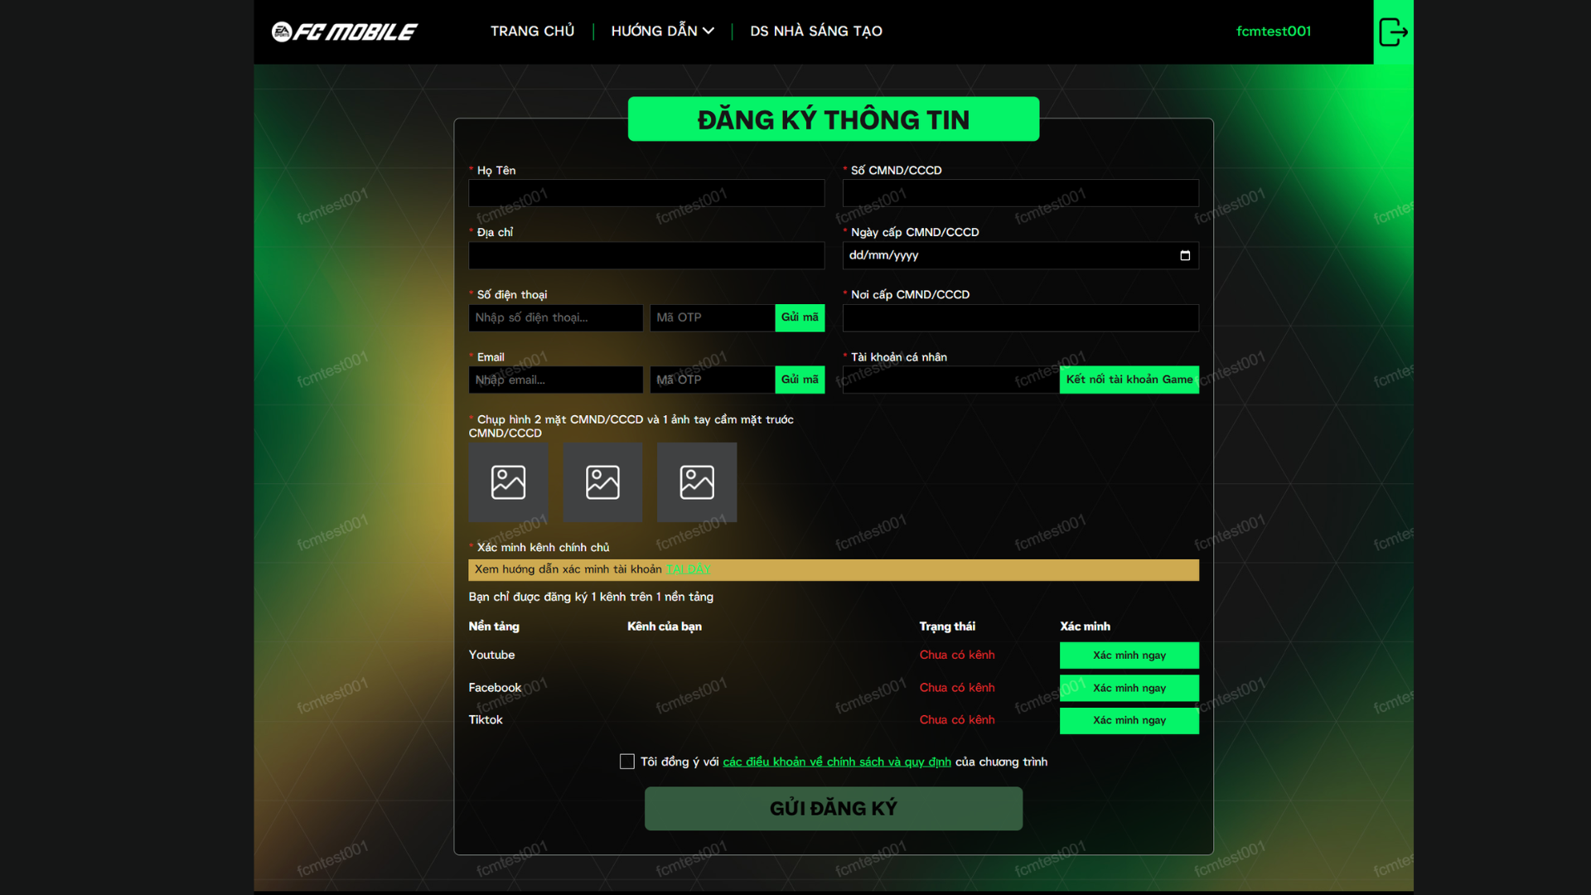1591x895 pixels.
Task: Upload the first CMND/CCCD image placeholder
Action: point(508,482)
